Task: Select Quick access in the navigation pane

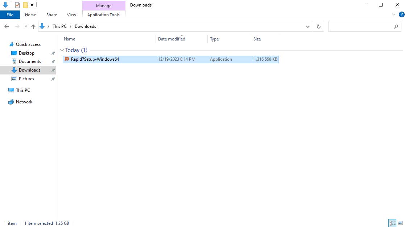Action: point(28,44)
